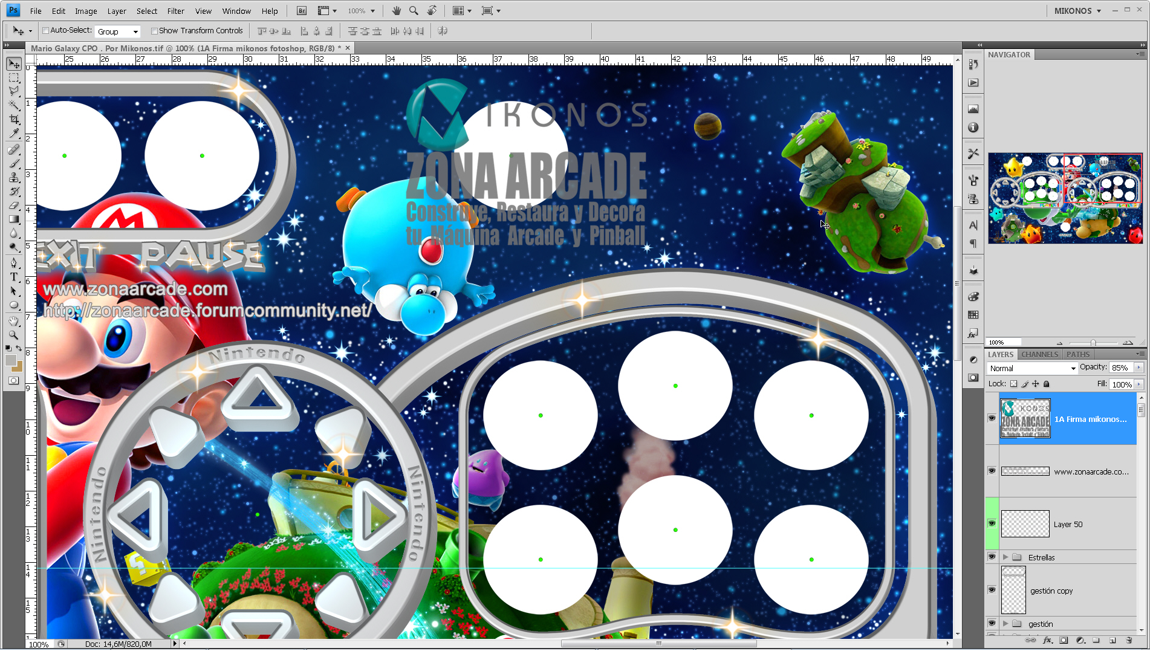Hide the www.zonaarcade.co layer
Screen dimensions: 1150x651
click(992, 471)
